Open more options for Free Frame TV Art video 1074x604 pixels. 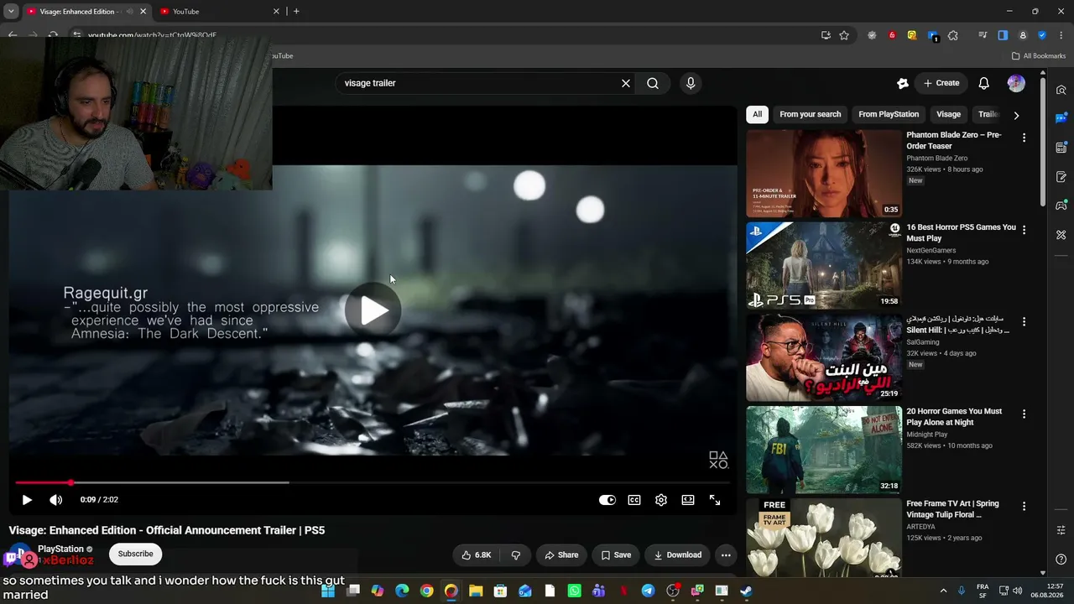[x=1024, y=506]
